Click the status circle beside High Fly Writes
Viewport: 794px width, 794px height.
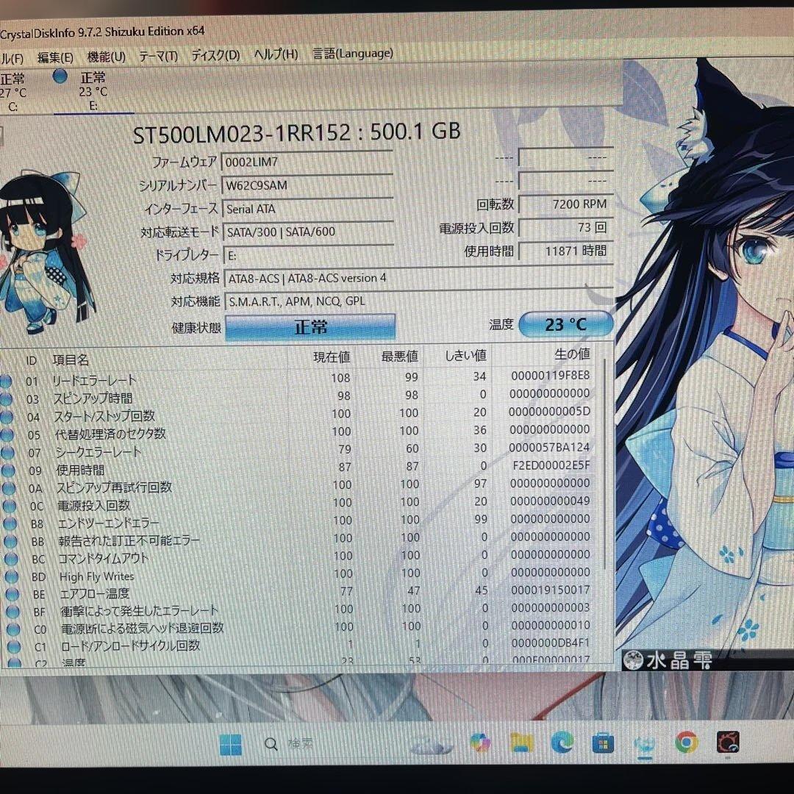(7, 576)
